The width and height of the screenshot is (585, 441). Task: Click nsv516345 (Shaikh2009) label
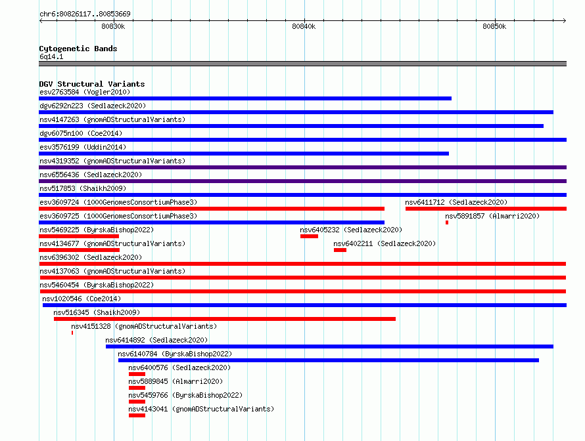[97, 312]
